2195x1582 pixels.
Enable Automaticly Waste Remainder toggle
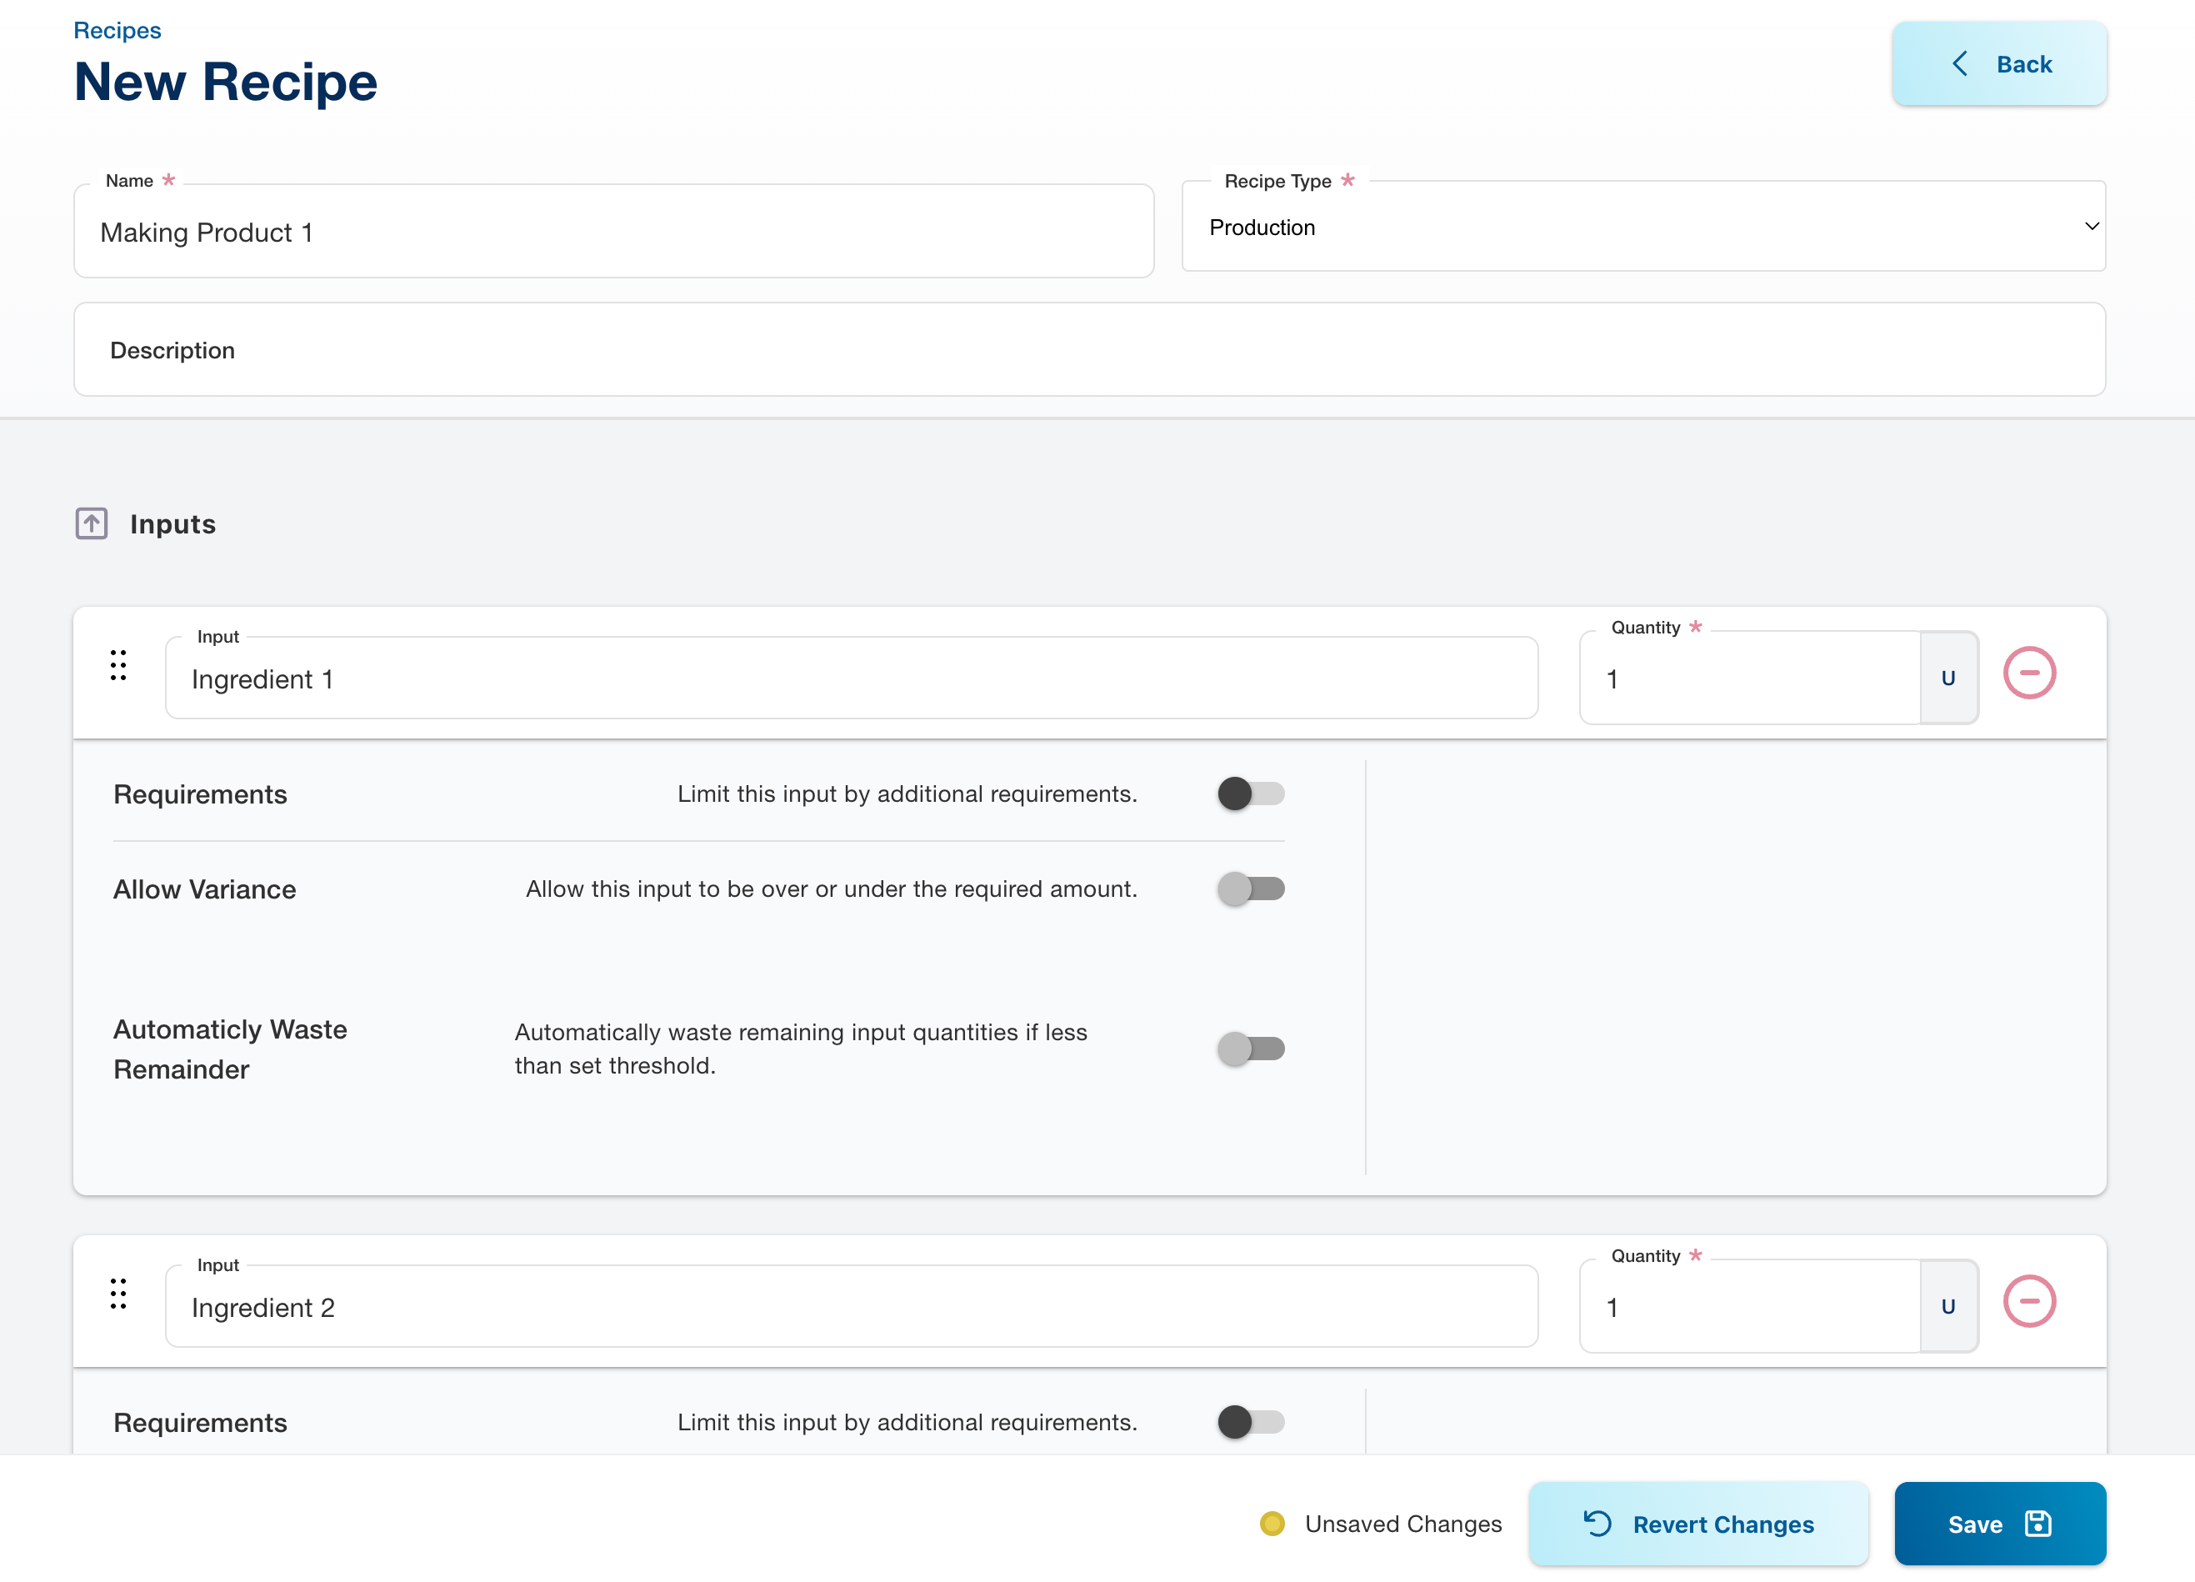[1250, 1049]
